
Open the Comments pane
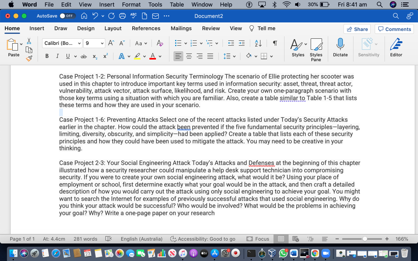click(x=394, y=29)
